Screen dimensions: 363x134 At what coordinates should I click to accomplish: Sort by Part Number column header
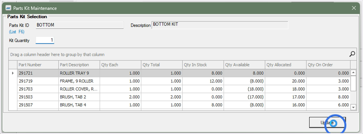tap(38, 65)
